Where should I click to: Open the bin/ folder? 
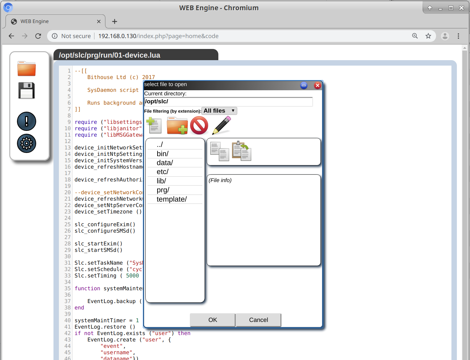coord(175,154)
